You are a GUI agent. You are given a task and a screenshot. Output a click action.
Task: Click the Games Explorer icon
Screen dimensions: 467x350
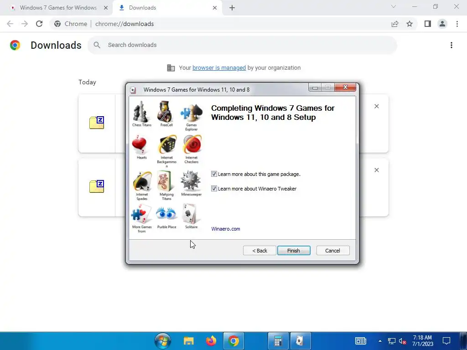191,113
